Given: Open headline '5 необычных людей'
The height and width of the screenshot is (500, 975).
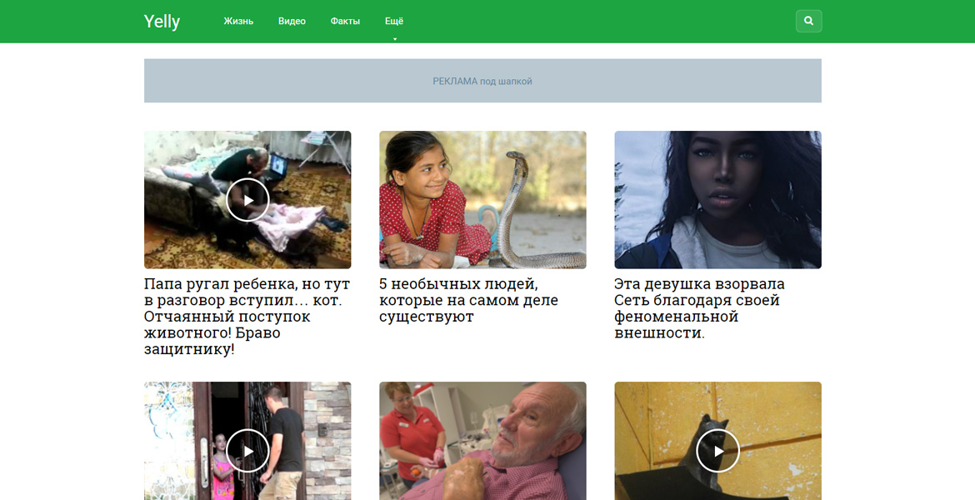Looking at the screenshot, I should point(469,300).
